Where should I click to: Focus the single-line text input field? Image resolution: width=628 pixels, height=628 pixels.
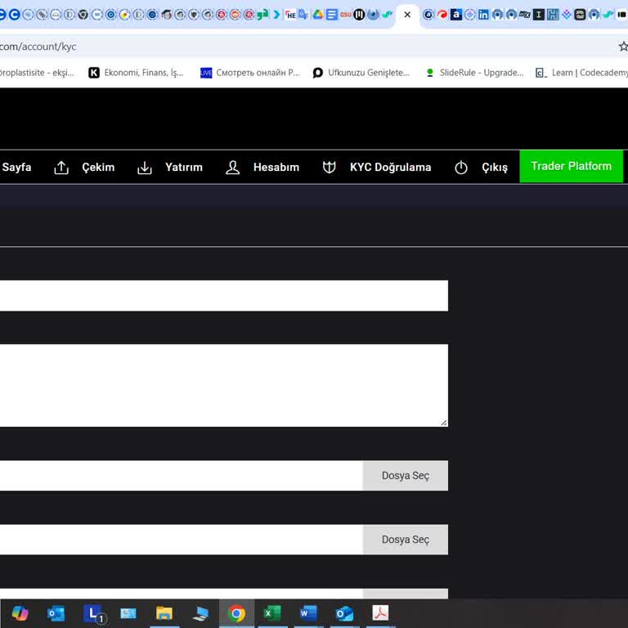(x=224, y=295)
